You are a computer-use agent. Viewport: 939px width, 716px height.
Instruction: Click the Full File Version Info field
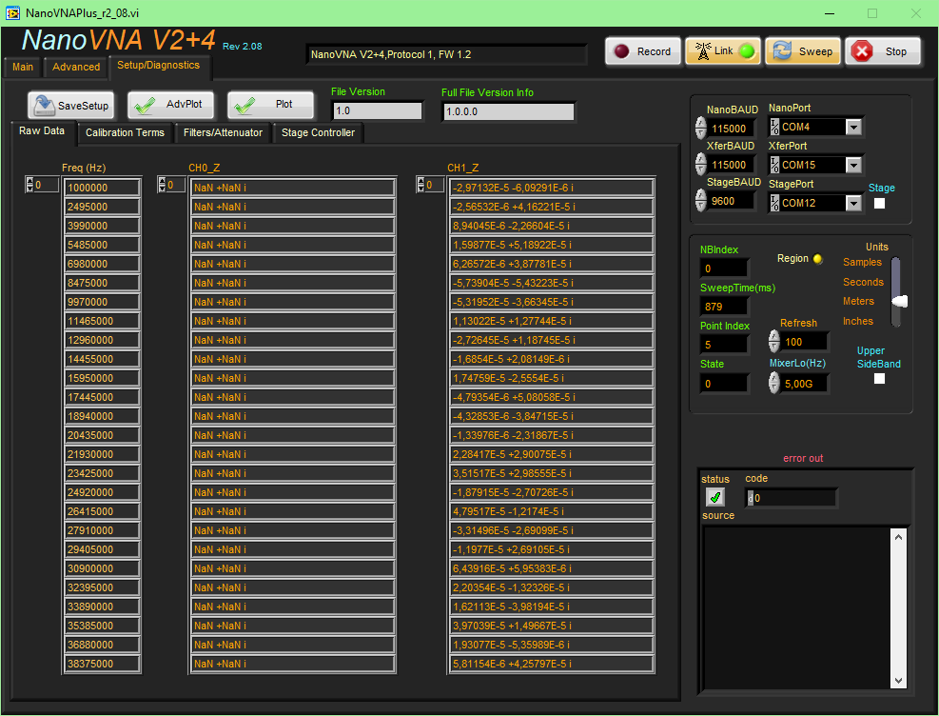(x=508, y=111)
